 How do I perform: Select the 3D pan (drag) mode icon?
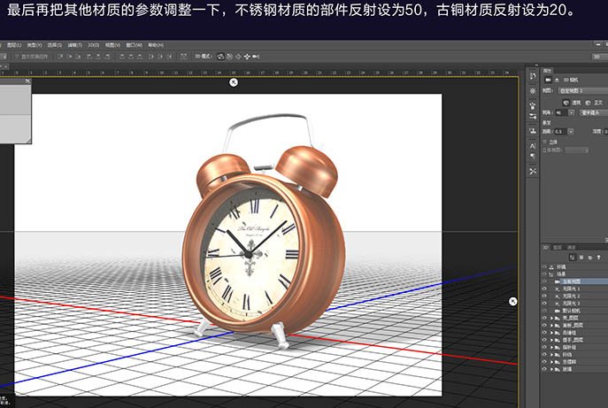[x=238, y=57]
